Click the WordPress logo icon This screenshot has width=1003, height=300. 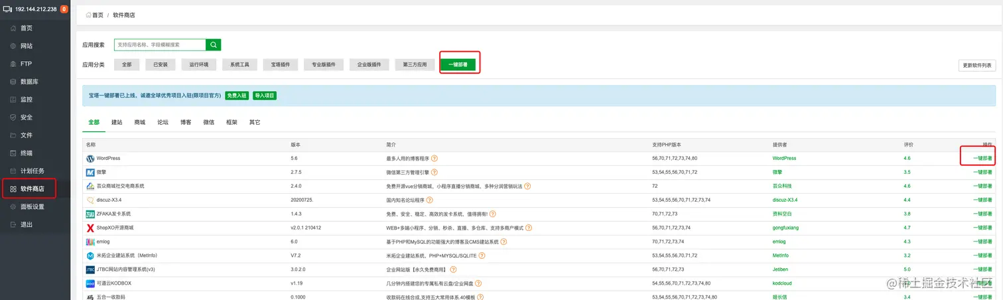point(90,159)
